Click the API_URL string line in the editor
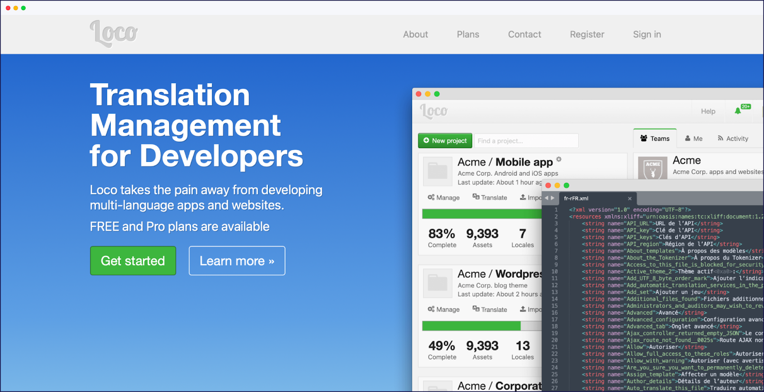This screenshot has height=392, width=764. point(652,223)
